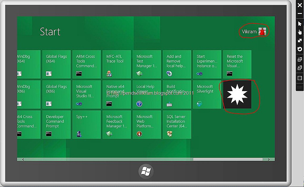Viewport: 304px width, 187px height.
Task: Launch Microsoft Visual Studio 11 tile
Action: coord(86,94)
